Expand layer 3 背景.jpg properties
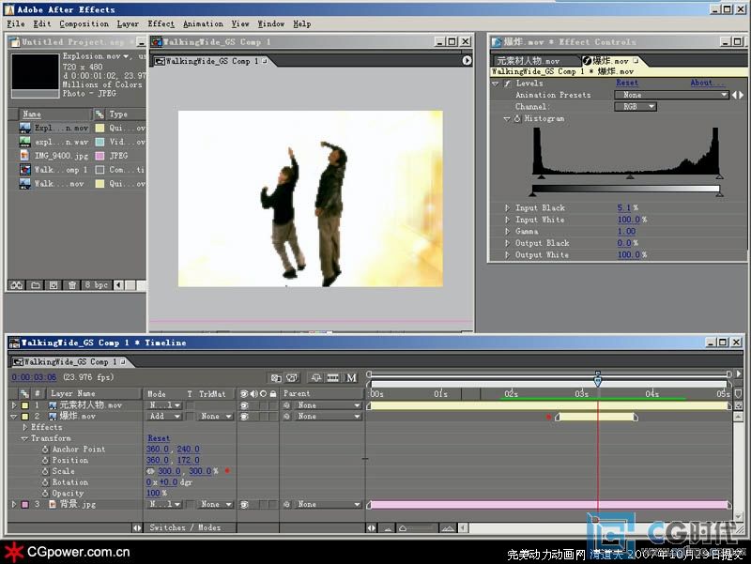Image resolution: width=751 pixels, height=564 pixels. point(13,504)
